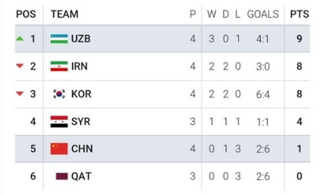Open the QAT team name link

(x=81, y=176)
